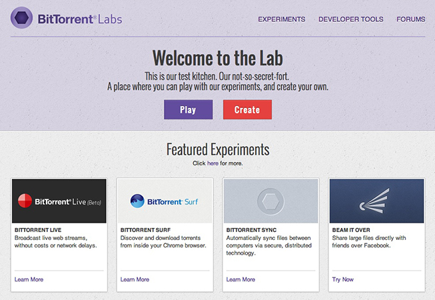
Task: Click the 'This is our test kitchen' tagline
Action: (x=217, y=76)
